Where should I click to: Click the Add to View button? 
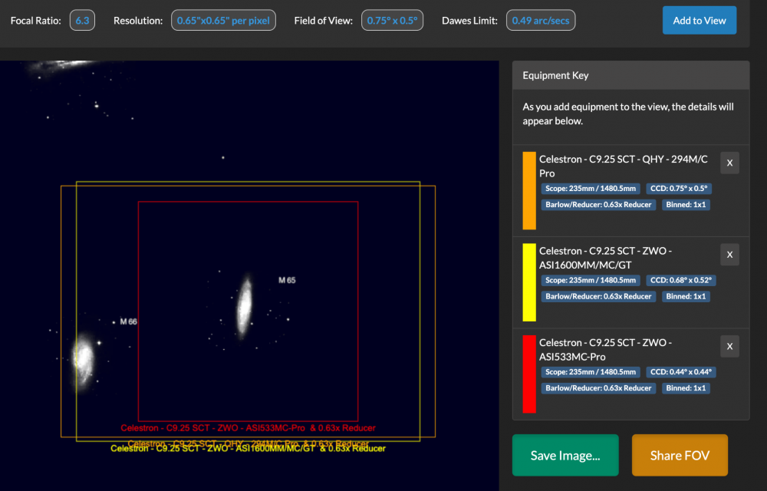point(699,21)
